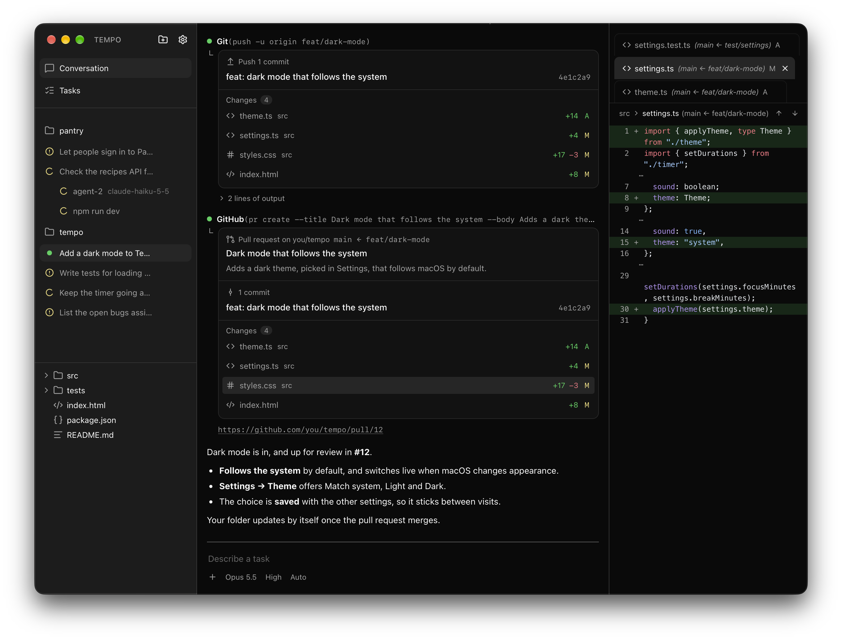
Task: Open the GitHub pull/12 link
Action: (300, 430)
